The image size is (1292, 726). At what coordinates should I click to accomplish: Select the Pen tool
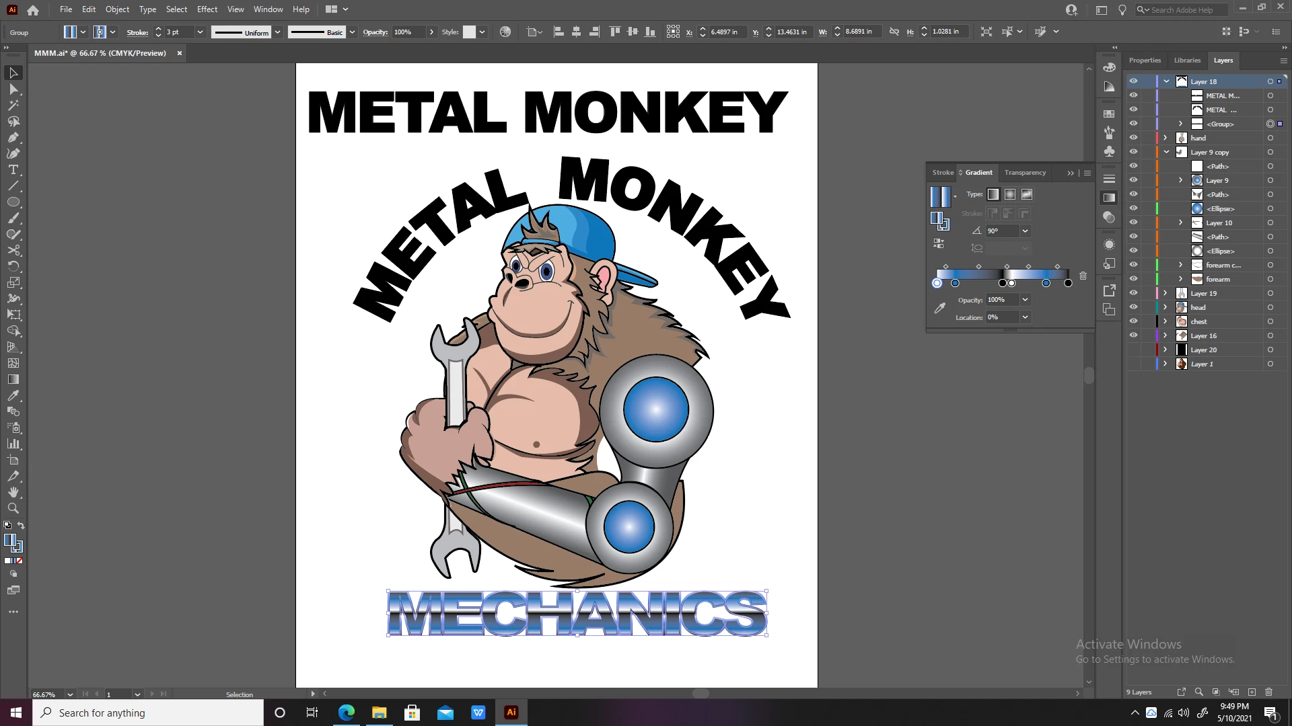click(13, 138)
